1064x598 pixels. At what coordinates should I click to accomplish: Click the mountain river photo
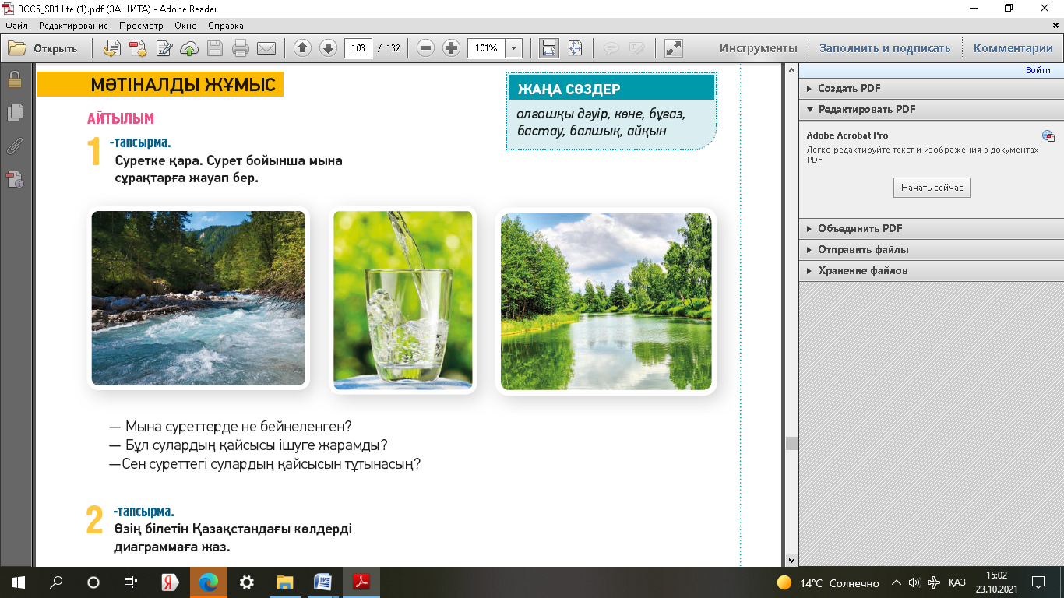coord(199,298)
